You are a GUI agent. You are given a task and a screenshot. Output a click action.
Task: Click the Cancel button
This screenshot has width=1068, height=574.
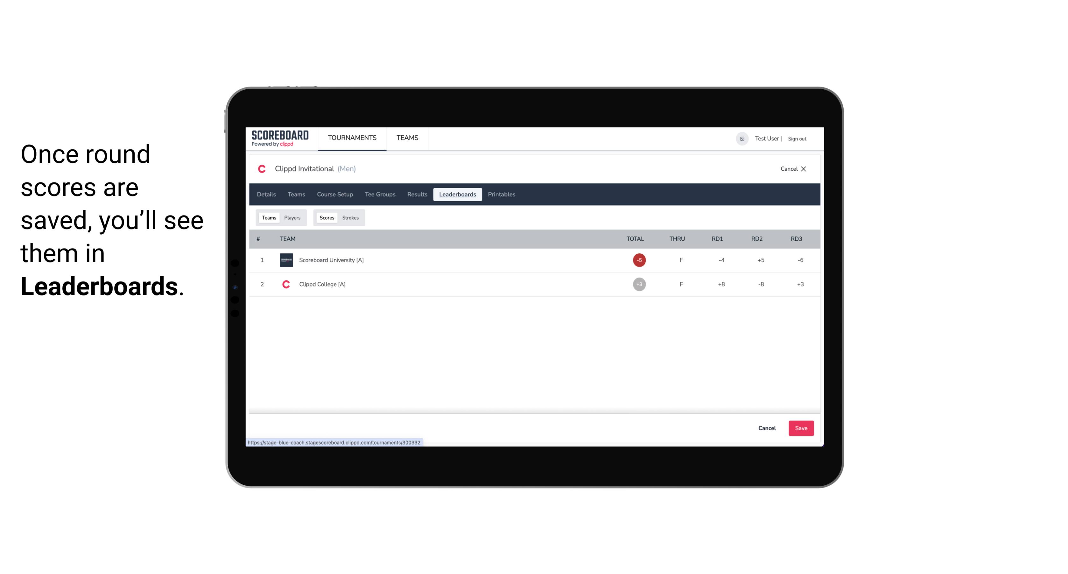[x=767, y=428]
